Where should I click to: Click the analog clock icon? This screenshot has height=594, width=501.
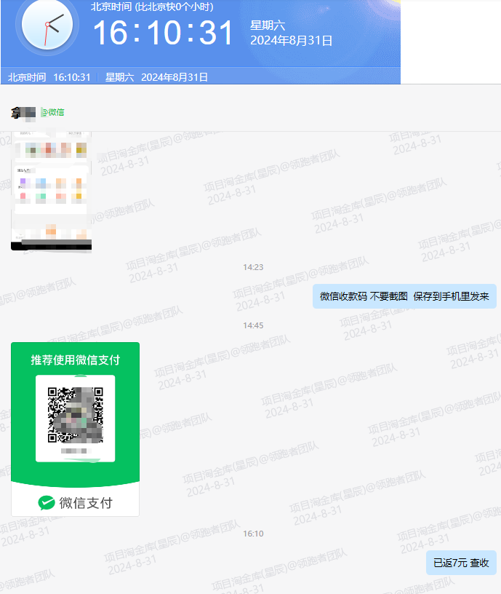pyautogui.click(x=47, y=25)
